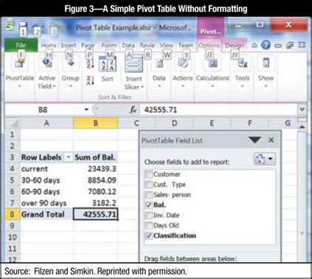312x279 pixels.
Task: Minimize the ribbon caret icon
Action: click(254, 46)
